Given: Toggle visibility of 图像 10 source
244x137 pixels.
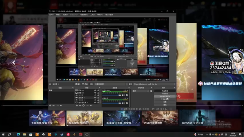Looking at the screenshot, I should (95, 93).
